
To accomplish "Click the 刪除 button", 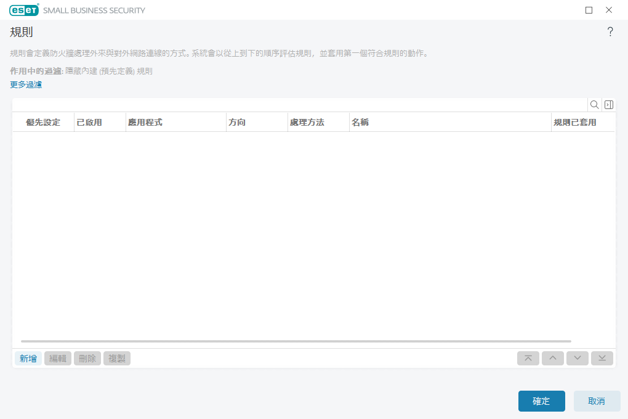I will (87, 358).
